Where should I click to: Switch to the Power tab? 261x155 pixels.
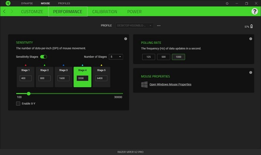click(x=135, y=12)
